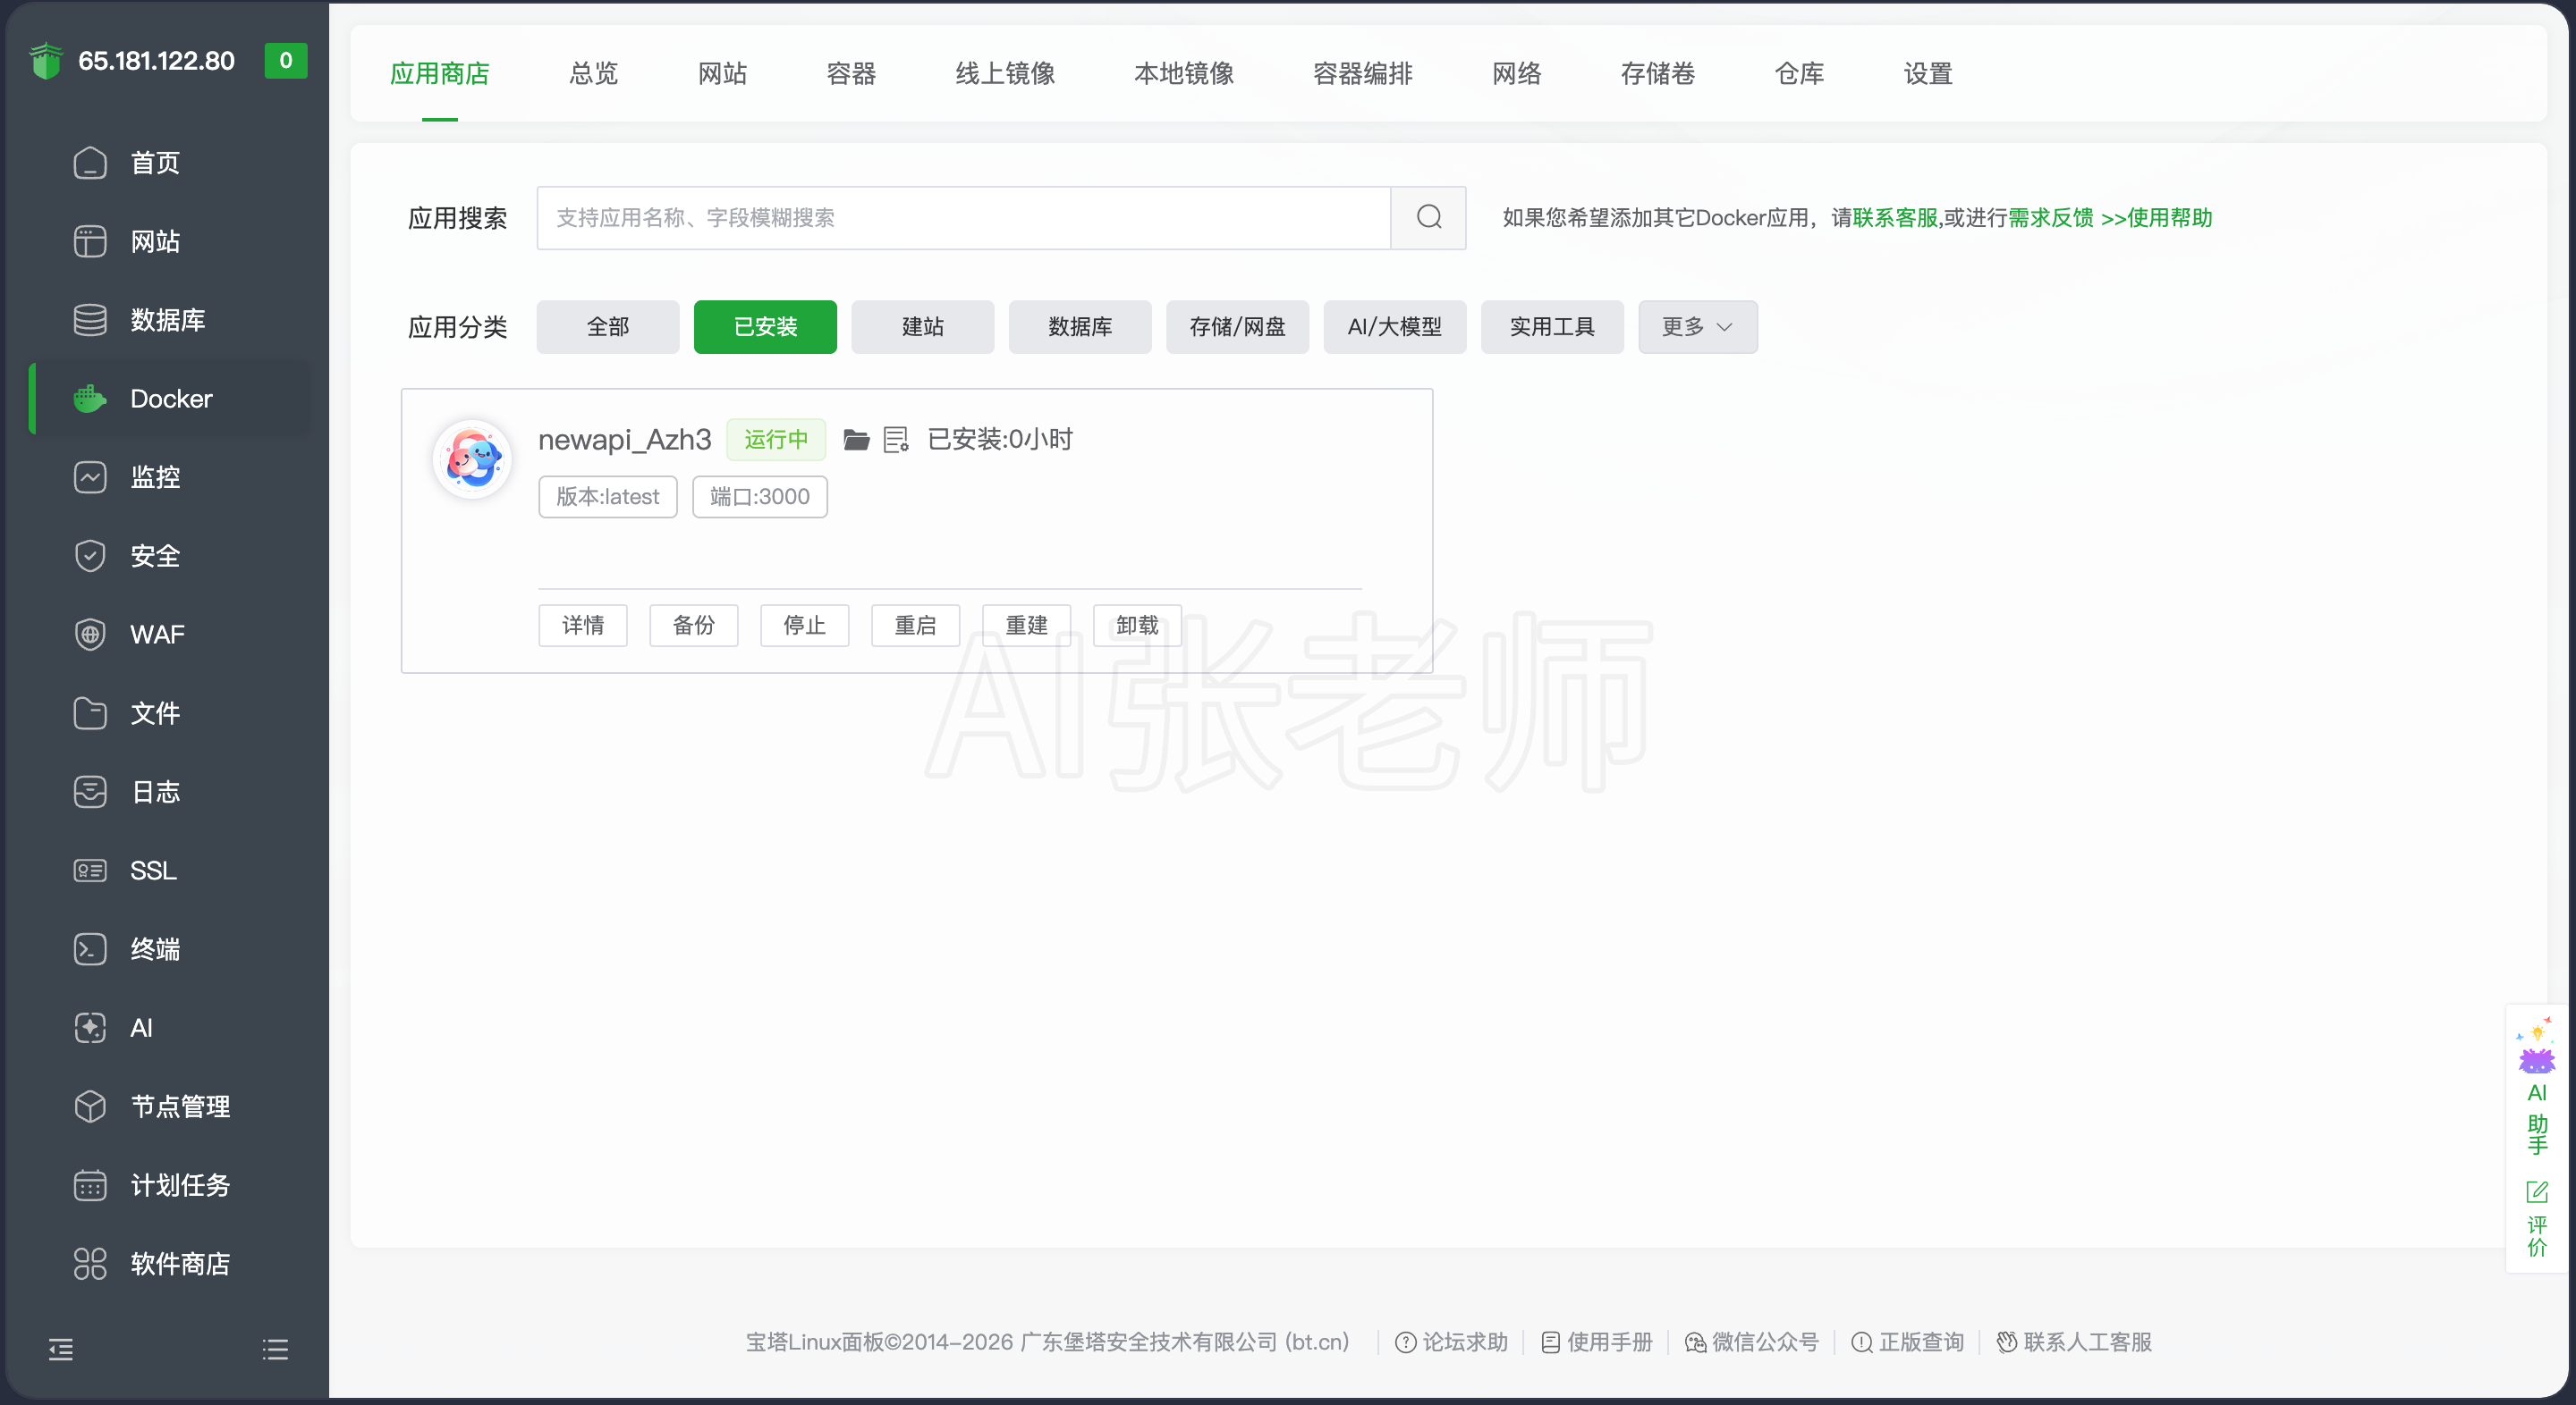Image resolution: width=2576 pixels, height=1405 pixels.
Task: Open the 设置 tab
Action: pos(1928,73)
